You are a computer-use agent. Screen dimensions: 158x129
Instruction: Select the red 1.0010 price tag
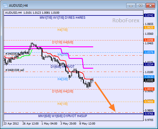149,89
